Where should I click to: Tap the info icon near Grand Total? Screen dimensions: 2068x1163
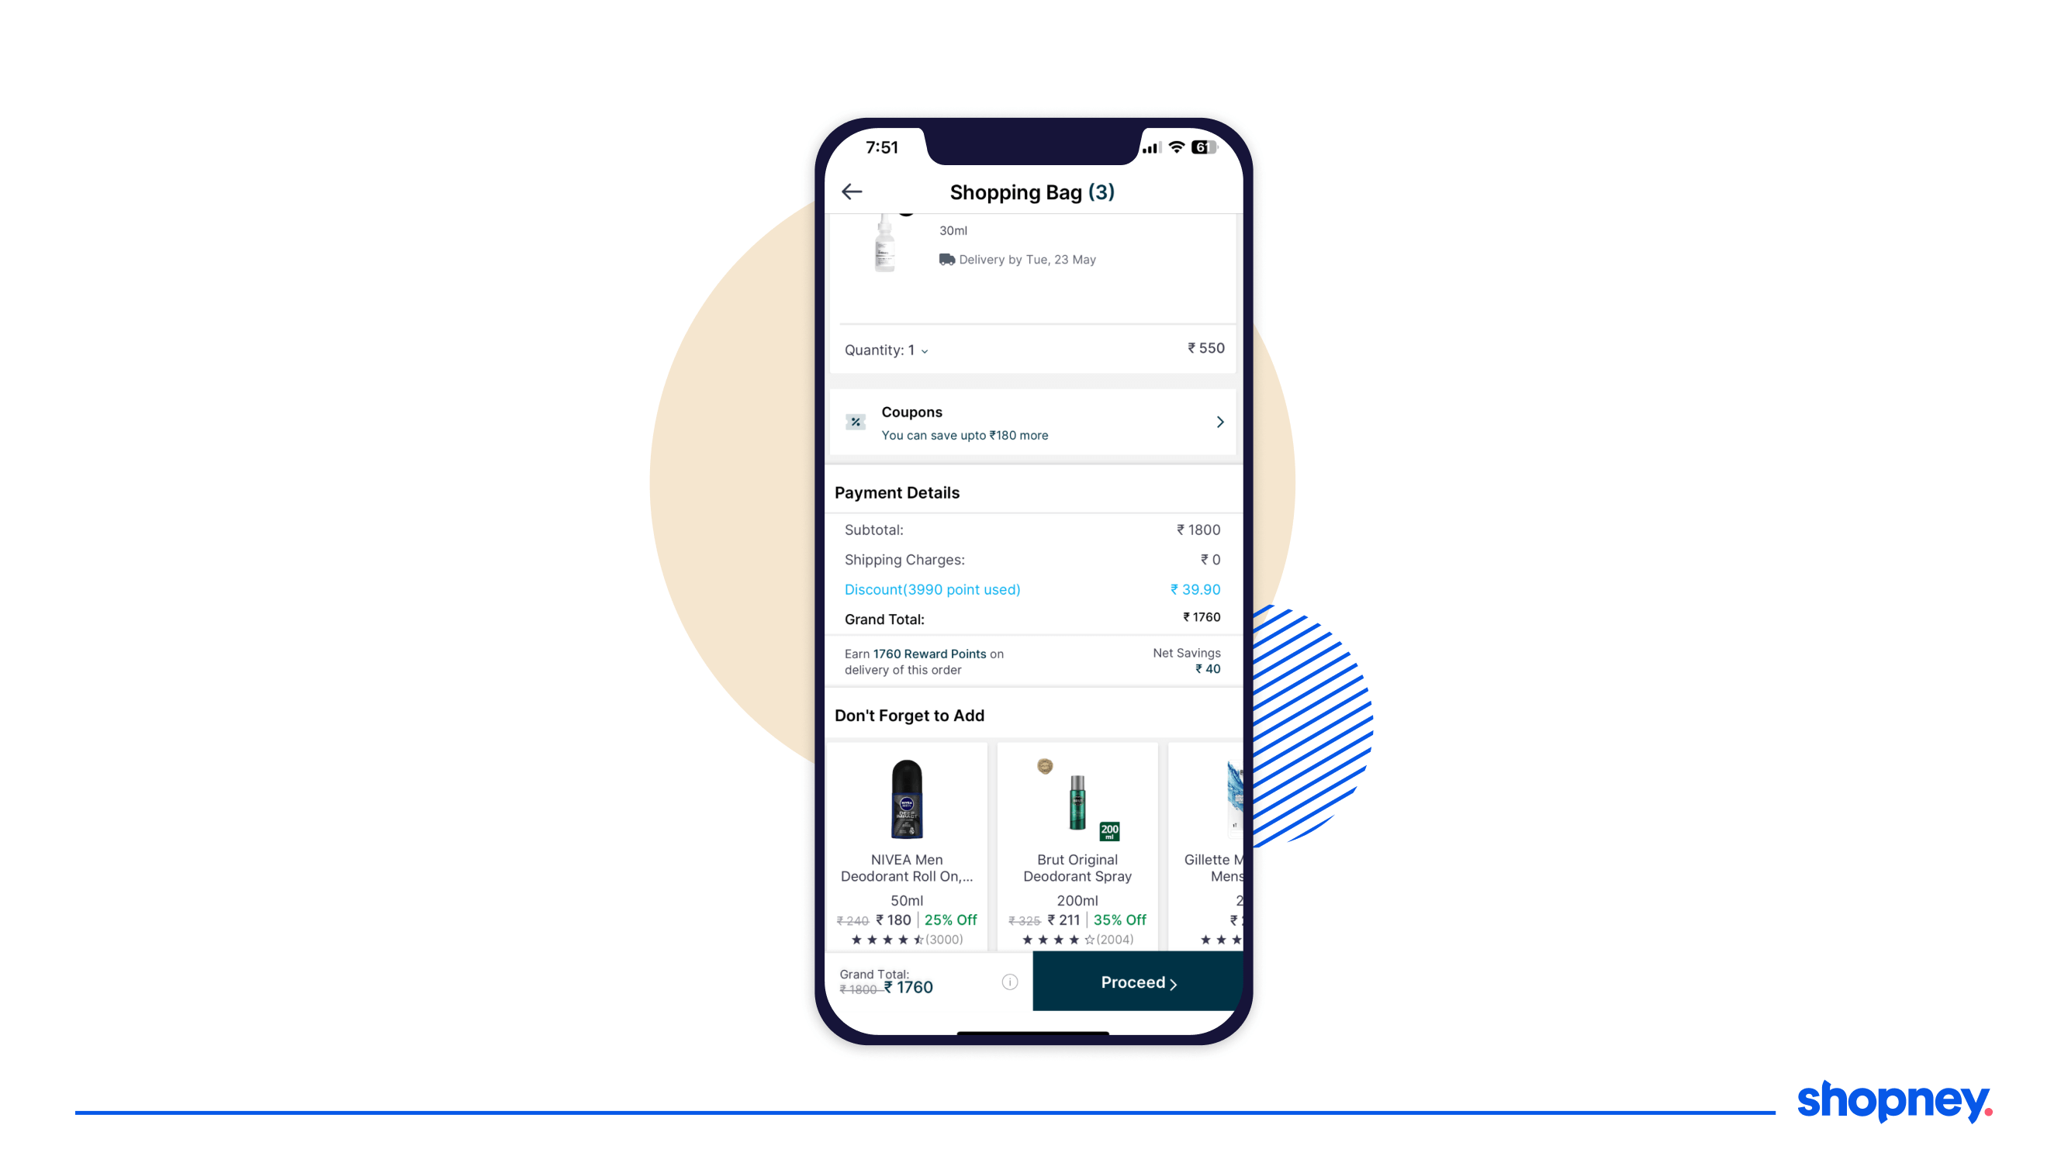[x=1008, y=982]
